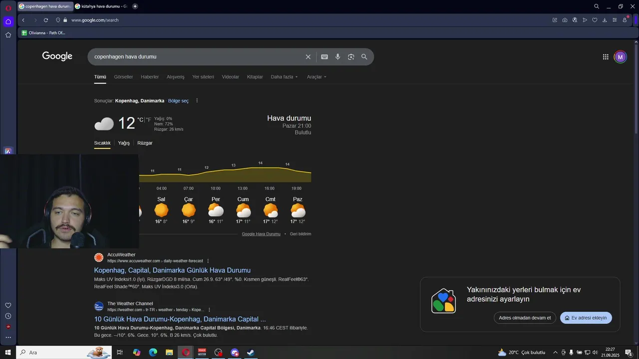
Task: Open the Opera profile icon in toolbar
Action: coord(626,20)
